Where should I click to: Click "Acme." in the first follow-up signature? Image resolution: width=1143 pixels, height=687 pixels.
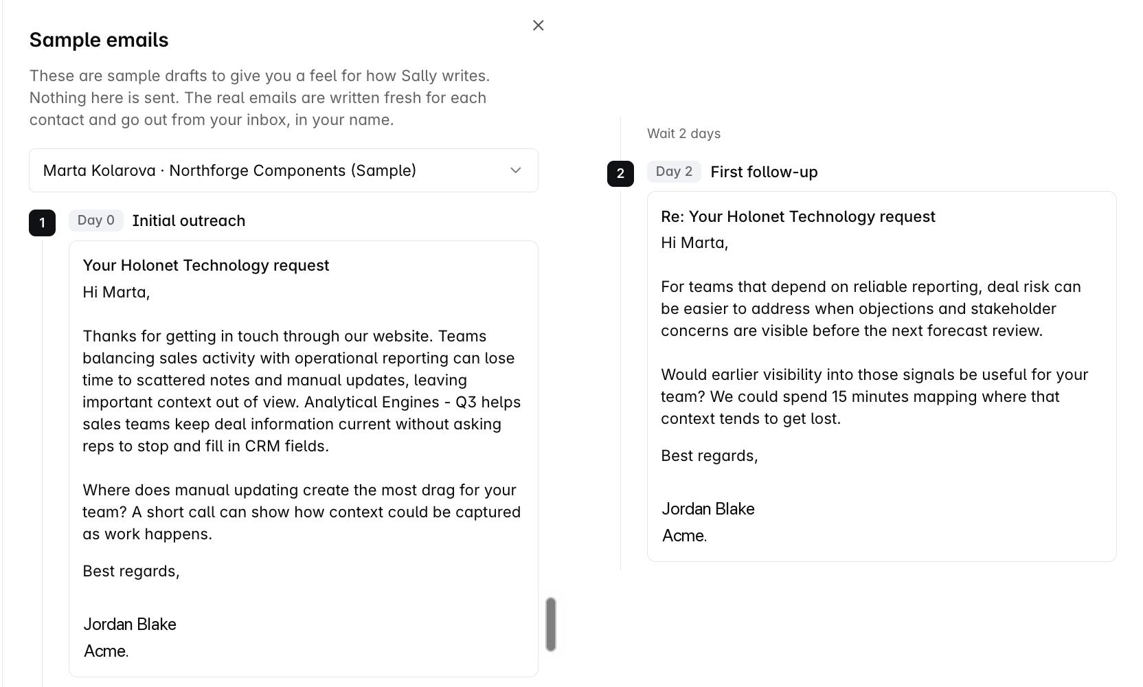(684, 535)
